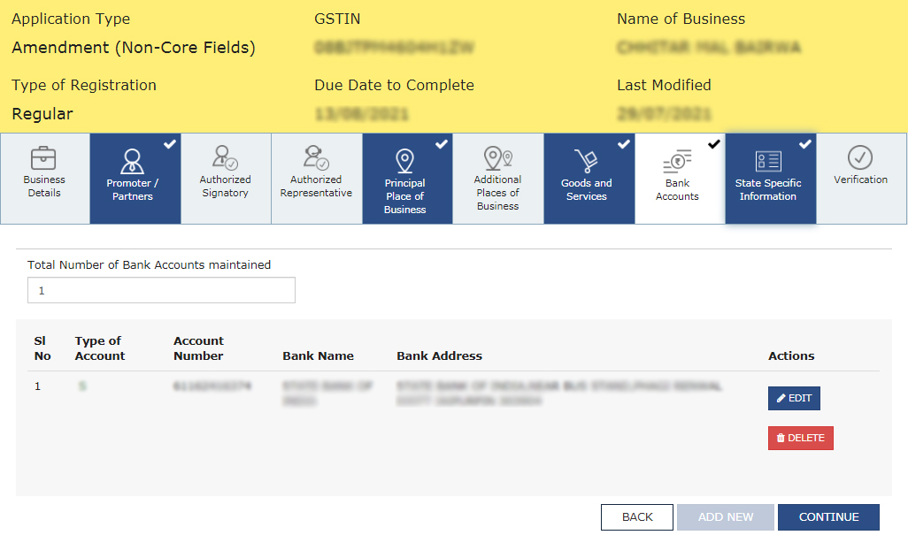908x535 pixels.
Task: Click the CONTINUE button
Action: point(828,517)
